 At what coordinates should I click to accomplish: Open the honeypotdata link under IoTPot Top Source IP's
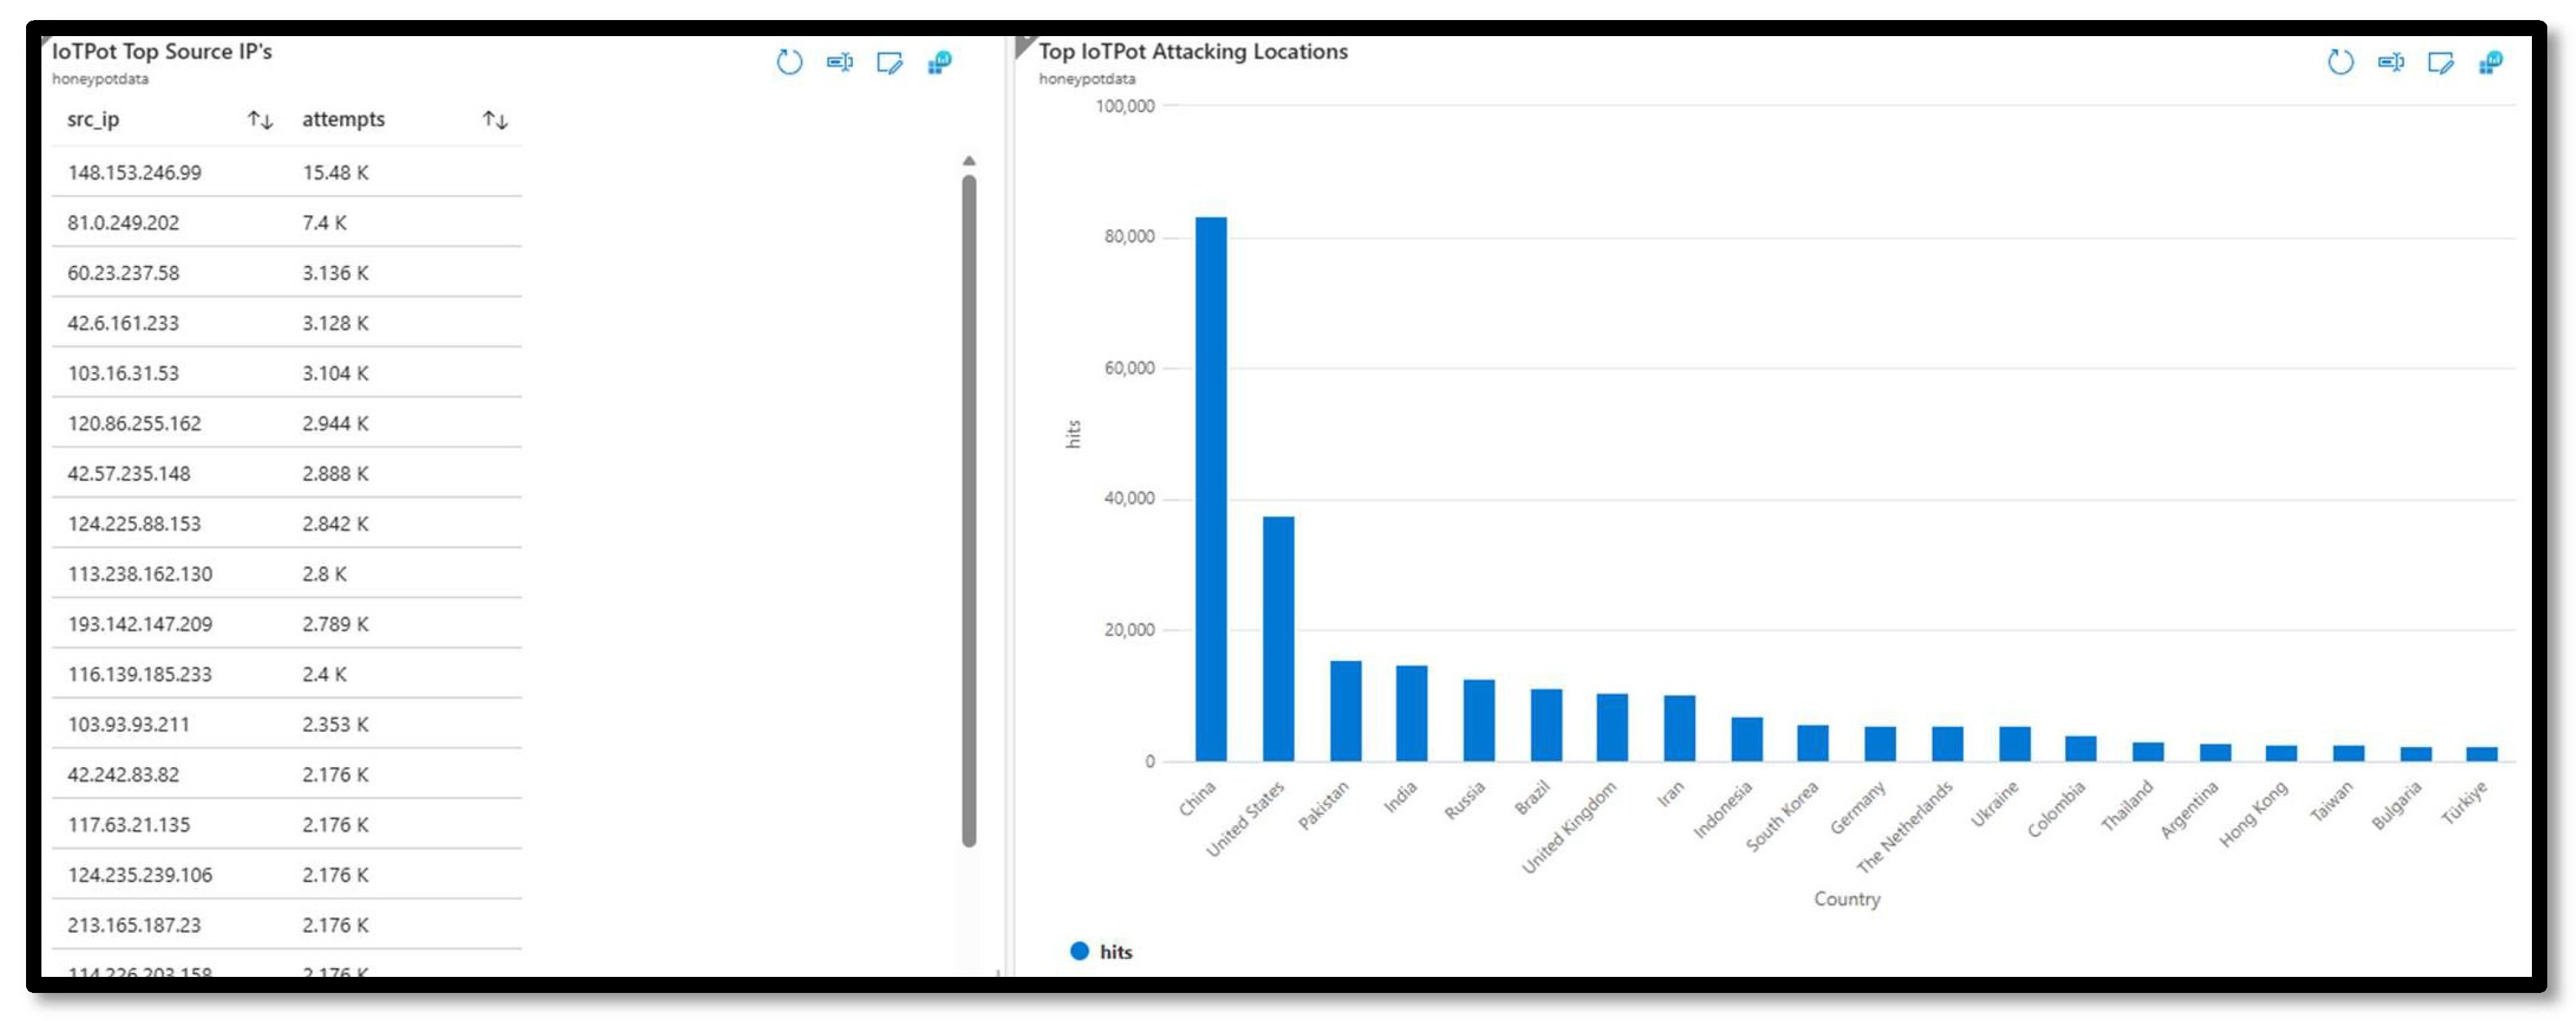(x=100, y=79)
